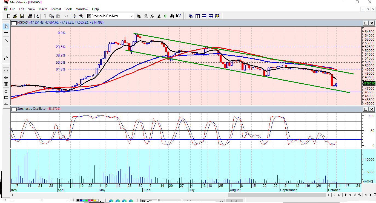Click the chart scrollbar left arrow

click(x=12, y=195)
